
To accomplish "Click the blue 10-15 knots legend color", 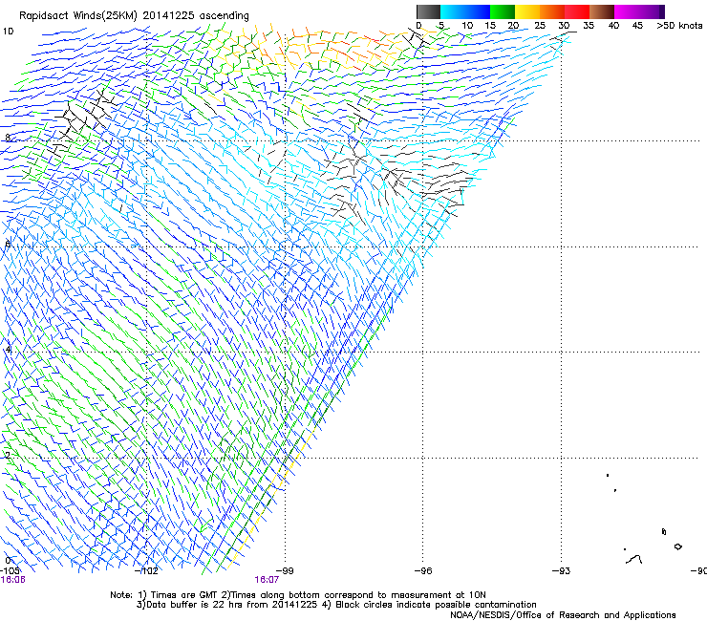I will click(478, 11).
